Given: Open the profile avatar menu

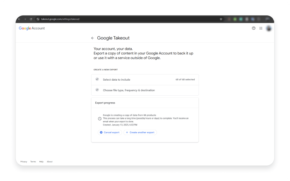Looking at the screenshot, I should point(268,28).
